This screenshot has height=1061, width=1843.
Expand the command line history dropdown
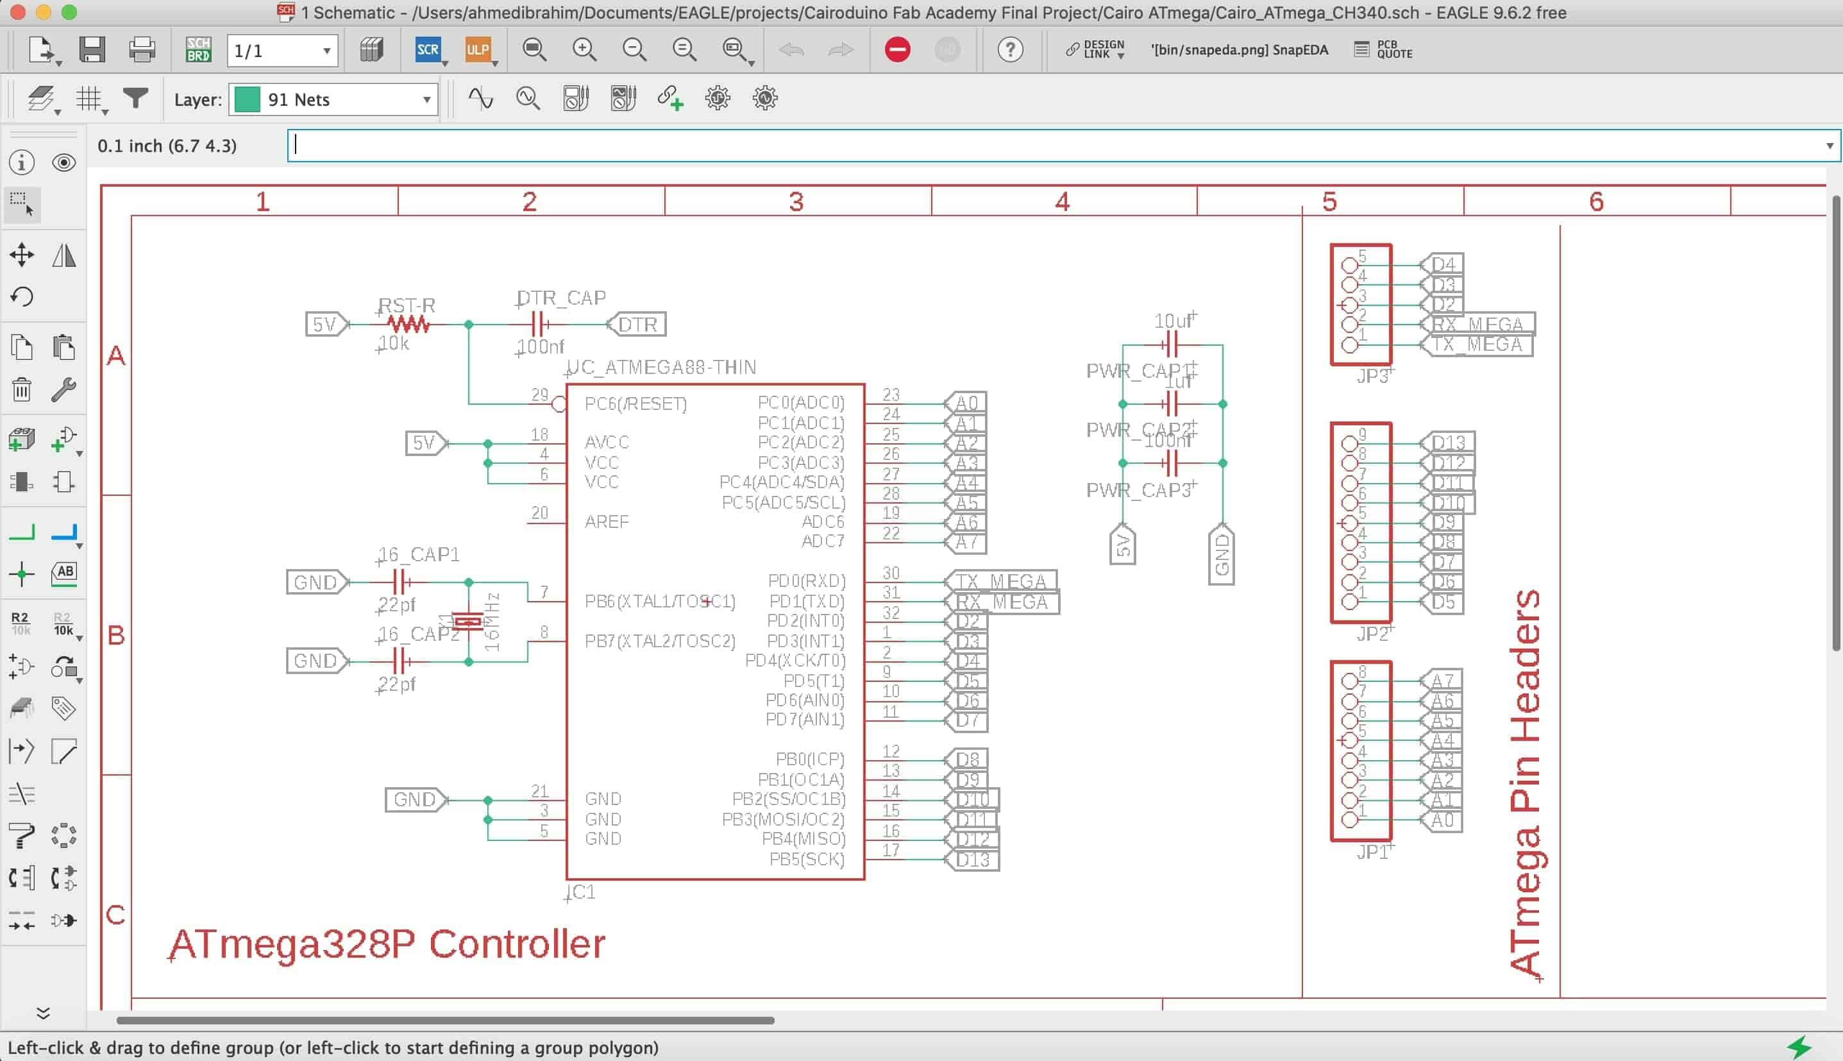coord(1829,146)
